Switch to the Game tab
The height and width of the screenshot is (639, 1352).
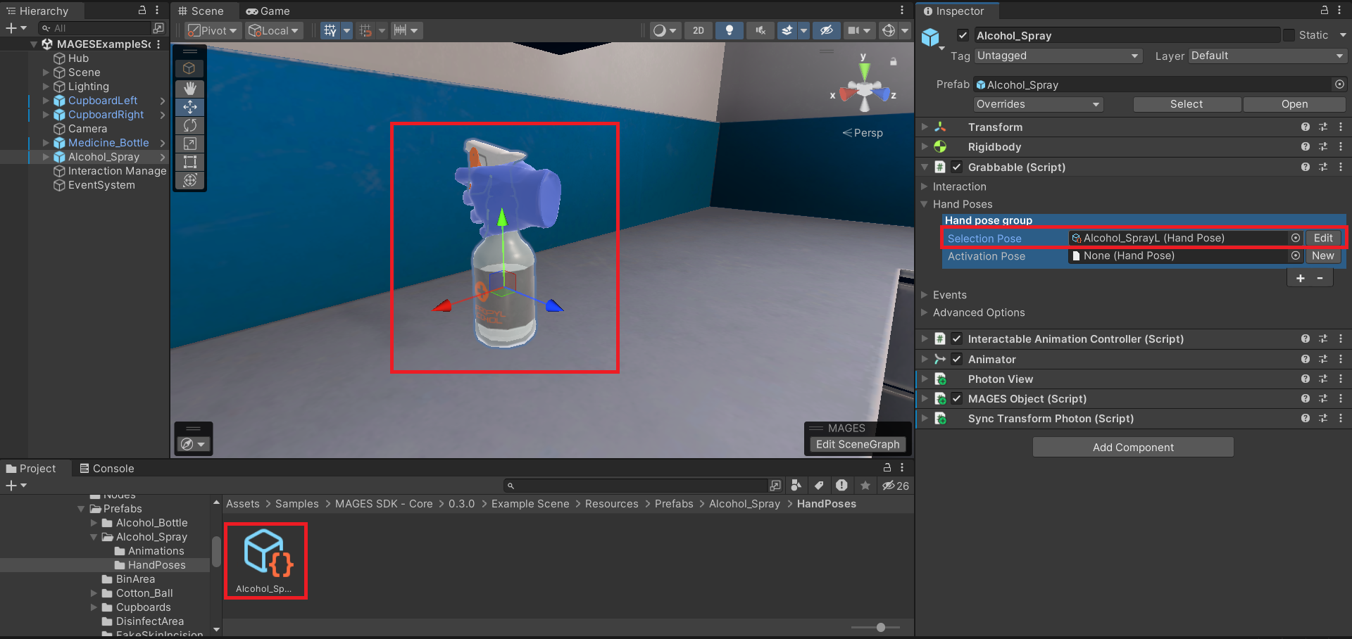(268, 11)
